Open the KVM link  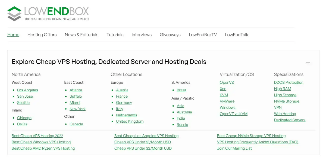tap(224, 95)
